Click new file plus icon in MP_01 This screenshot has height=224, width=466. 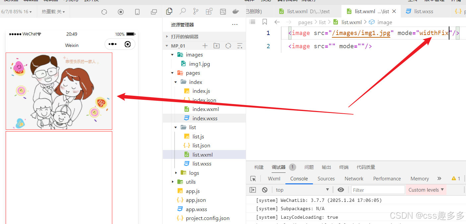(205, 46)
